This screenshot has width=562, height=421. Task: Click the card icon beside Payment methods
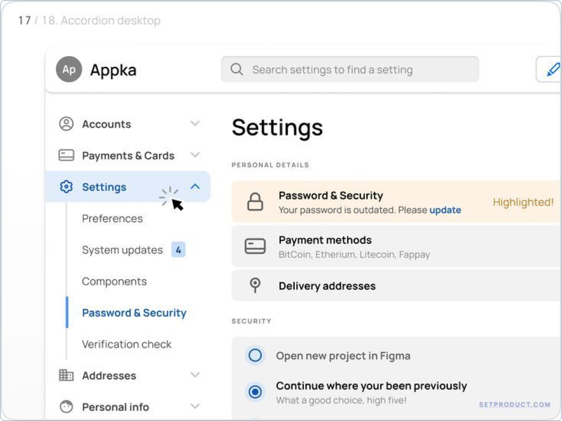click(255, 246)
